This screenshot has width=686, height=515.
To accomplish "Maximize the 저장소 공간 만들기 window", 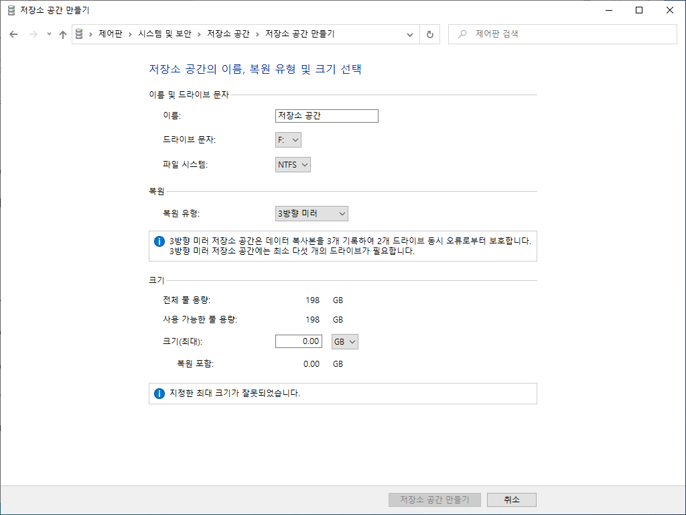I will 639,10.
